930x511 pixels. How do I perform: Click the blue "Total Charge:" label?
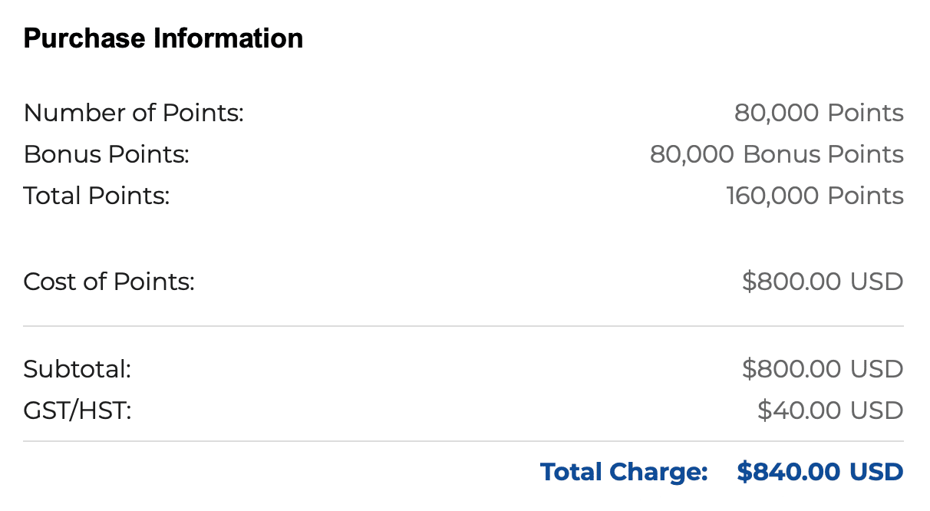[624, 472]
